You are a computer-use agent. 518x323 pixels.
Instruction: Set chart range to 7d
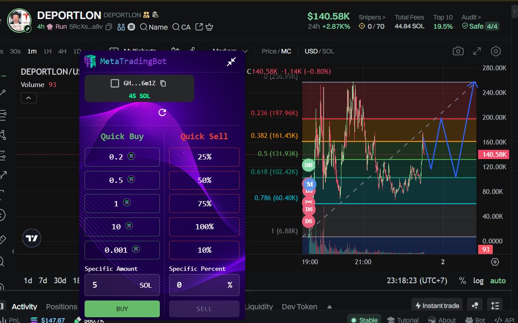[43, 281]
